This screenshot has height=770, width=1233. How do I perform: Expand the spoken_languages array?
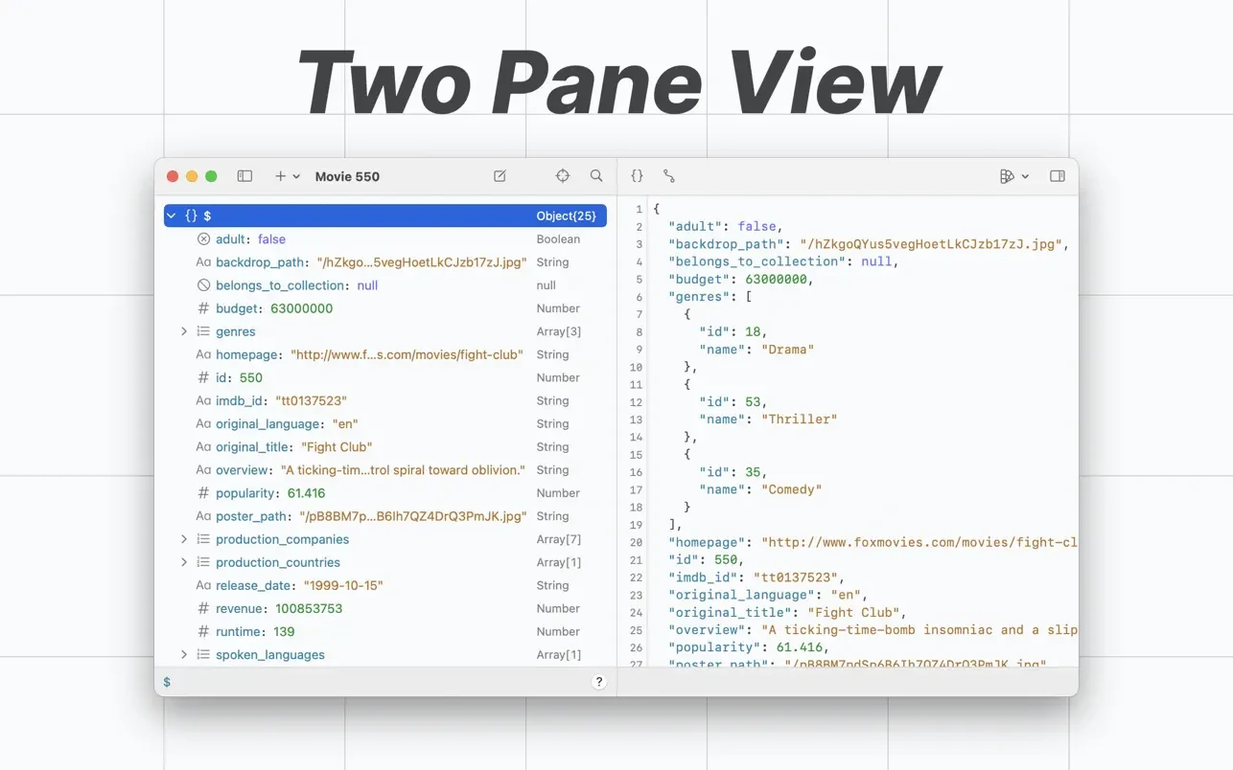[x=184, y=655]
